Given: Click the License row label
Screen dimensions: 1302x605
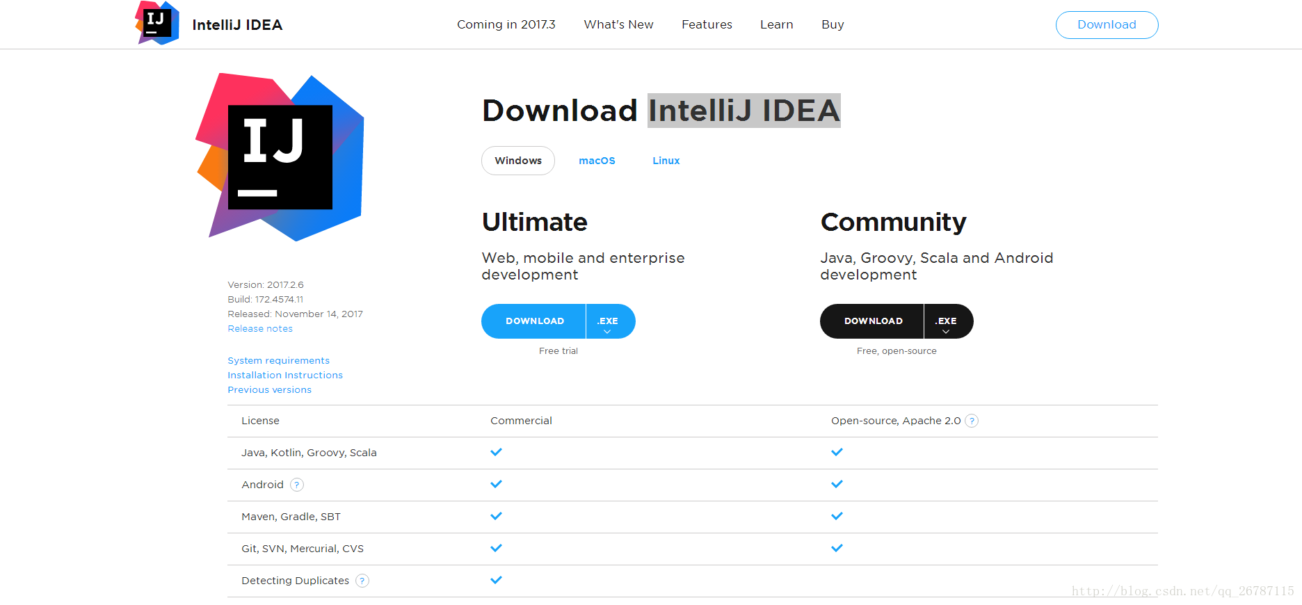Looking at the screenshot, I should (260, 421).
